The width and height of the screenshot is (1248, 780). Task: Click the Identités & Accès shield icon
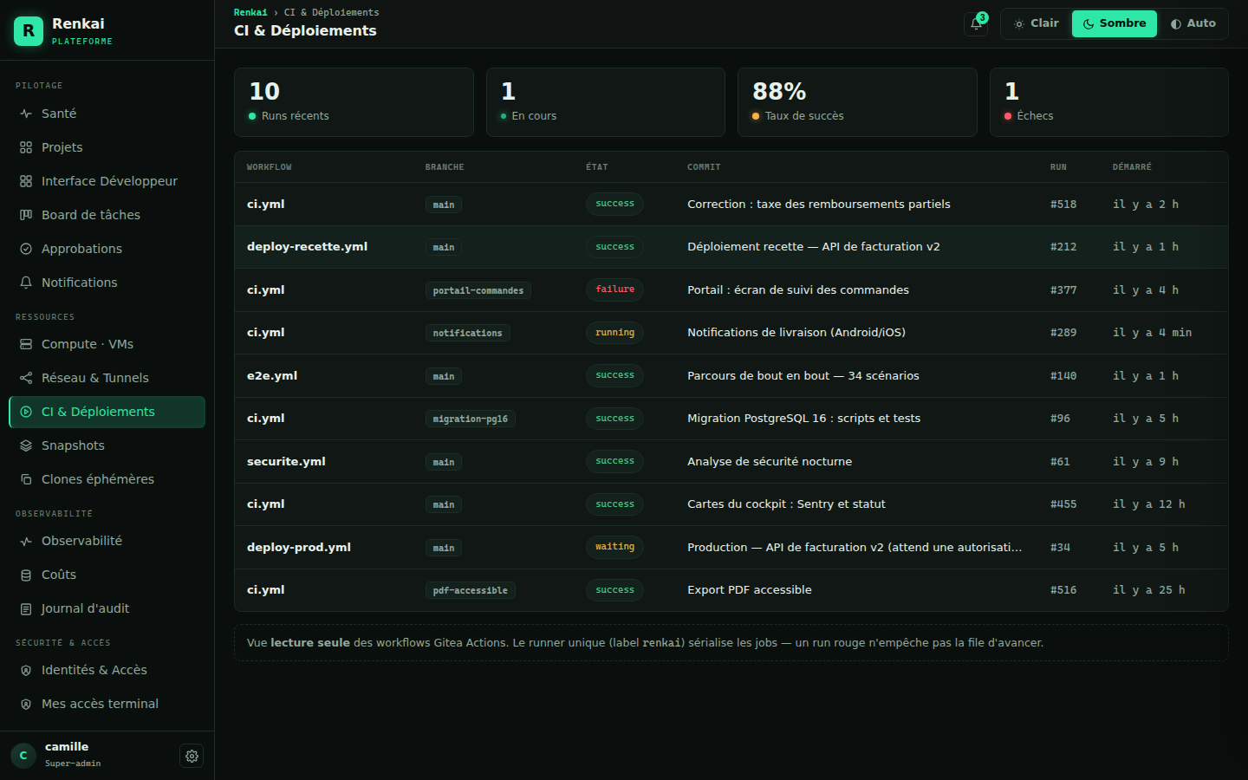[26, 670]
